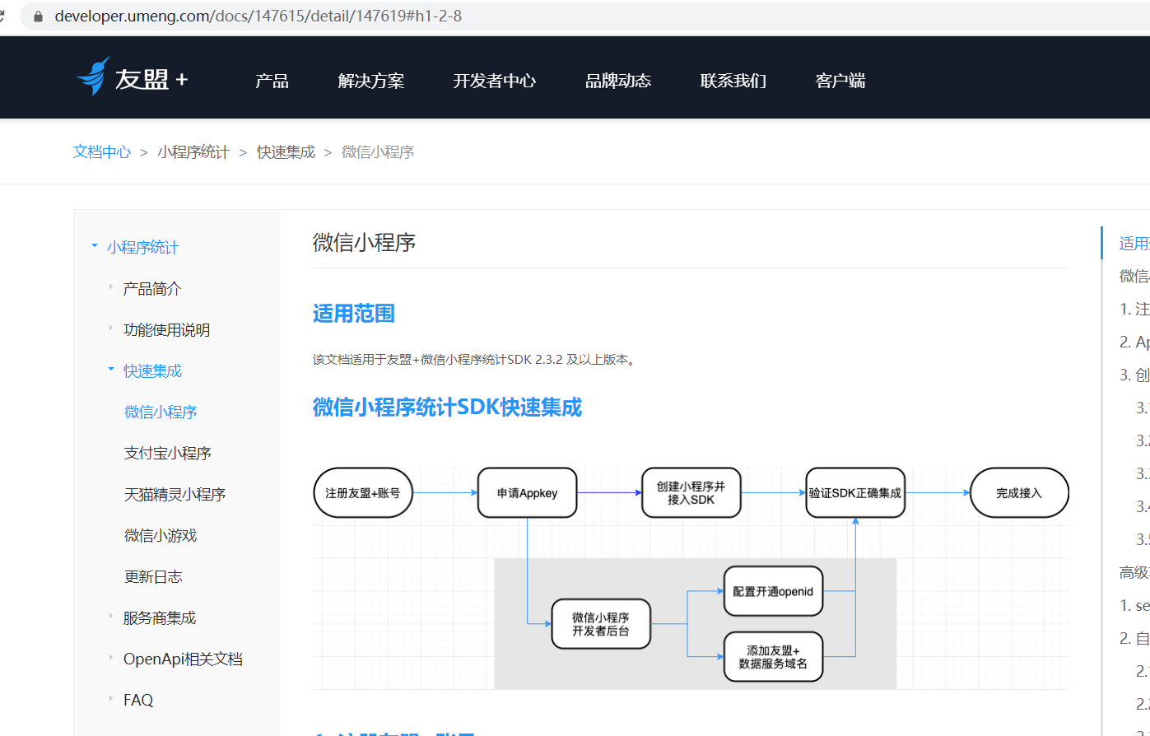Open the 开发者中心 navigation item
The width and height of the screenshot is (1150, 736).
pyautogui.click(x=495, y=81)
